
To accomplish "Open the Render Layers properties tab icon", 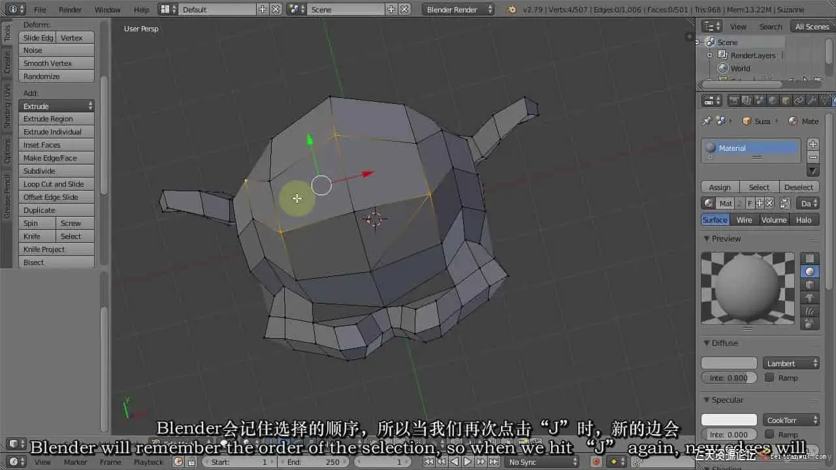I will (747, 101).
